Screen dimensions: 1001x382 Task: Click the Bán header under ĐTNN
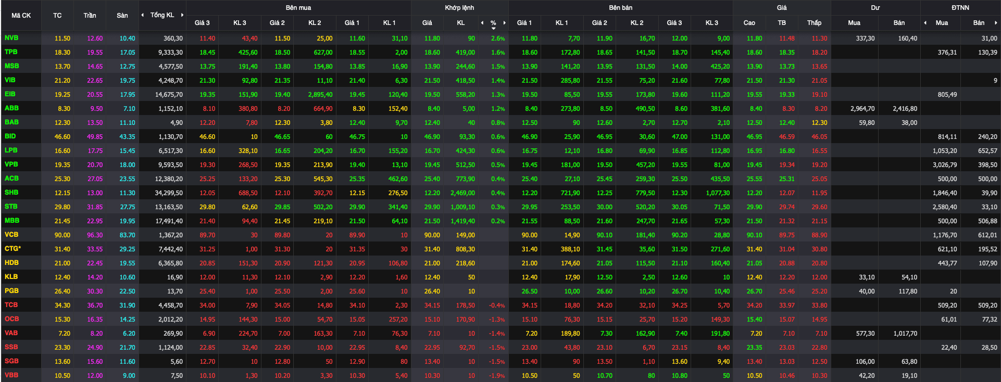click(x=979, y=23)
